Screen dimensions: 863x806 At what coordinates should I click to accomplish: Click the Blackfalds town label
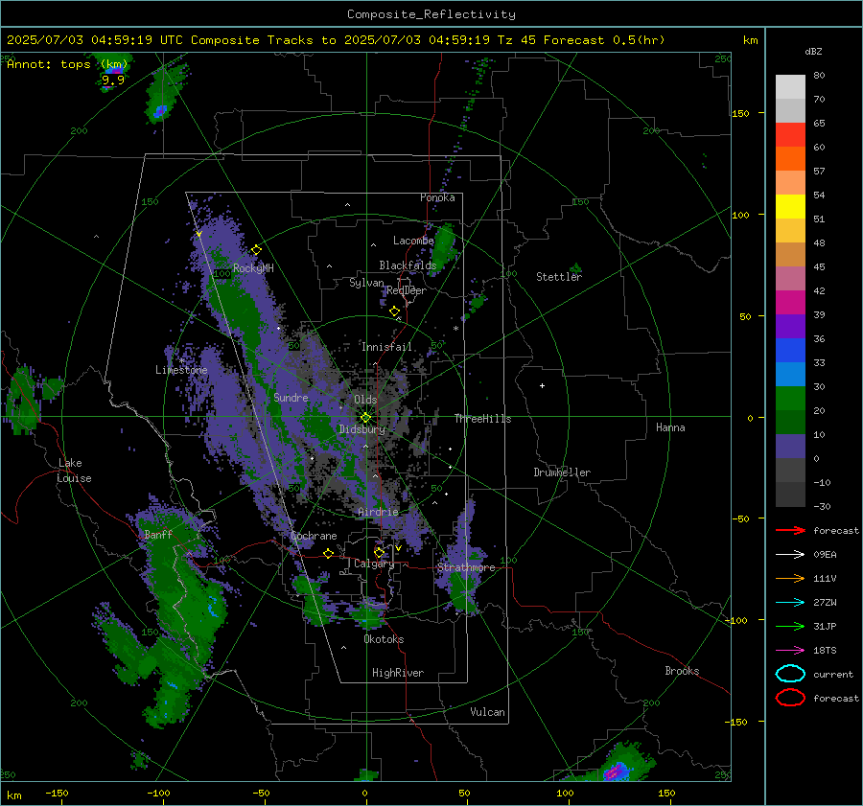[408, 265]
